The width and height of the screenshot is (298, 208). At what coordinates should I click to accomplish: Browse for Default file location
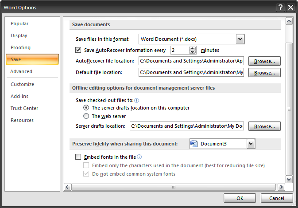(x=264, y=73)
